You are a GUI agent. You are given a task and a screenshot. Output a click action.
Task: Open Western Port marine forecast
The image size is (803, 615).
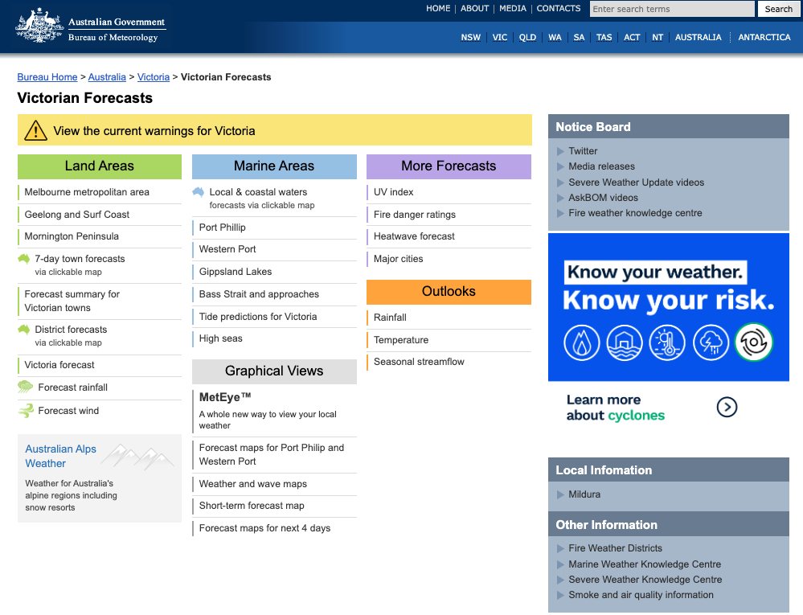click(x=227, y=249)
